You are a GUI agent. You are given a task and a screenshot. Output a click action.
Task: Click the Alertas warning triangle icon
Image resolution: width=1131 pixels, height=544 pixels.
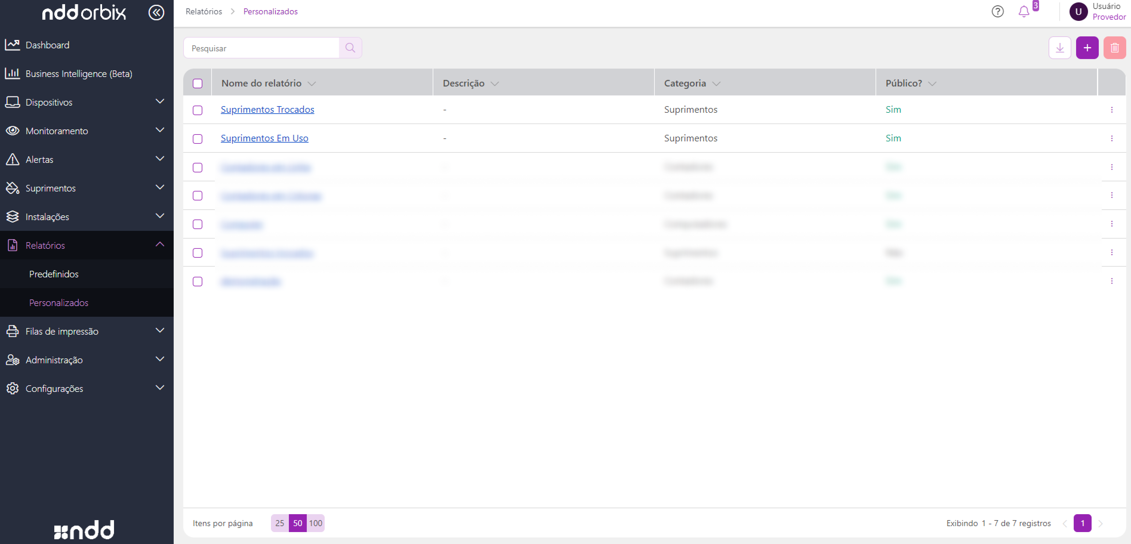point(12,159)
